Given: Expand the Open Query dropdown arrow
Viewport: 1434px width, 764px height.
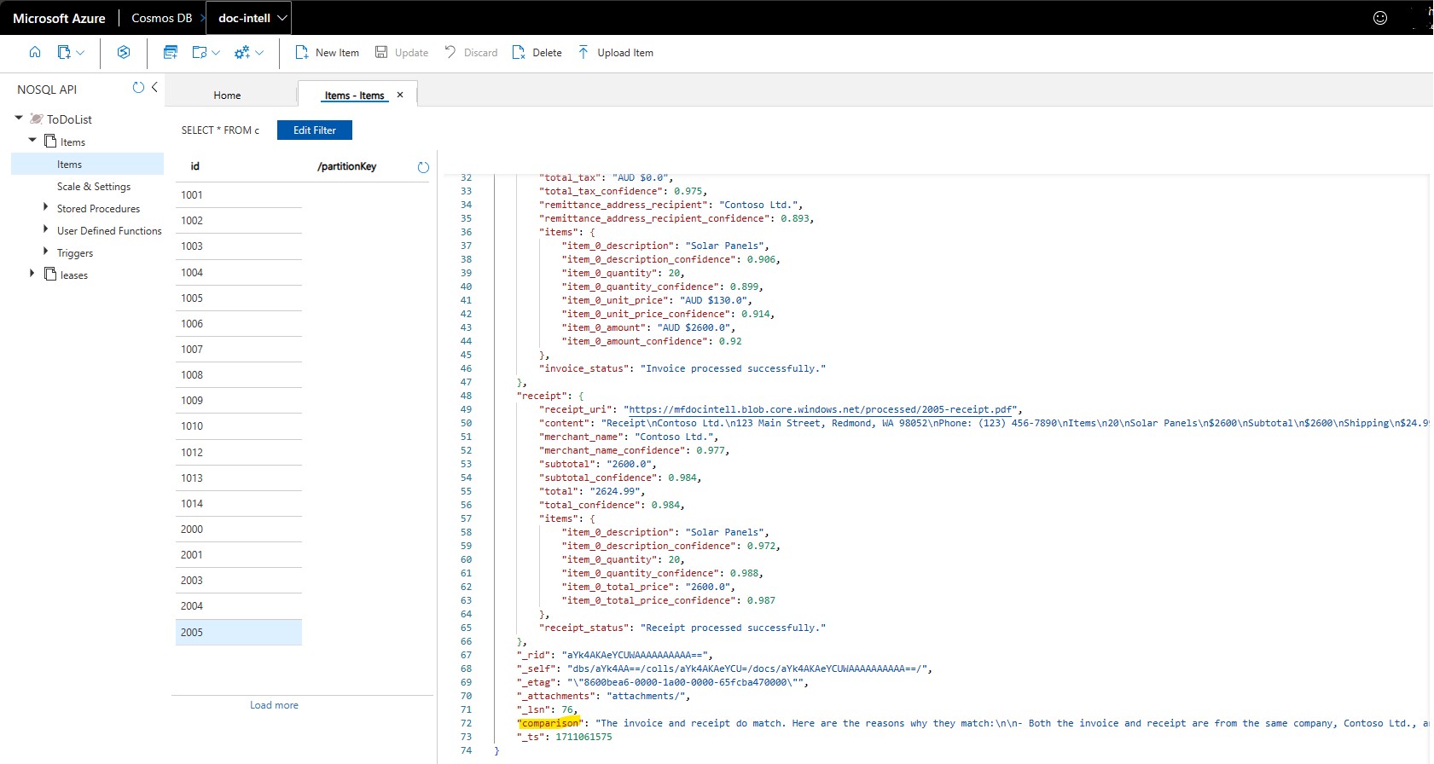Looking at the screenshot, I should click(x=216, y=52).
